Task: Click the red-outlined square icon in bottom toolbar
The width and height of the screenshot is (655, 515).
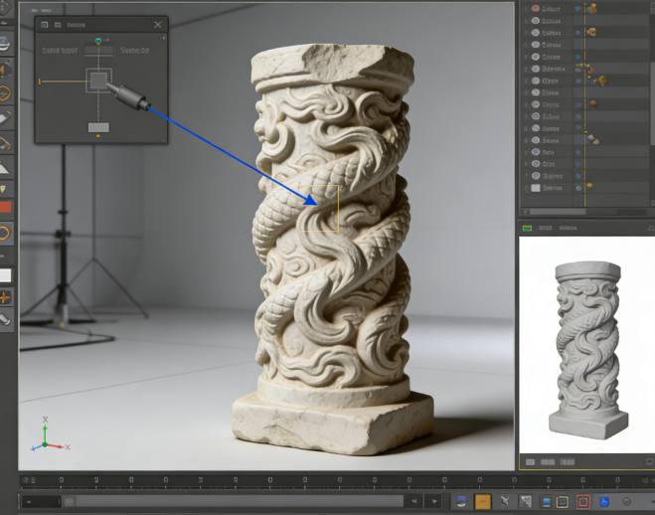Action: [583, 502]
